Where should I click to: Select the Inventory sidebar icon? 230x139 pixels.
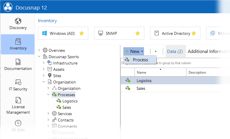click(18, 41)
